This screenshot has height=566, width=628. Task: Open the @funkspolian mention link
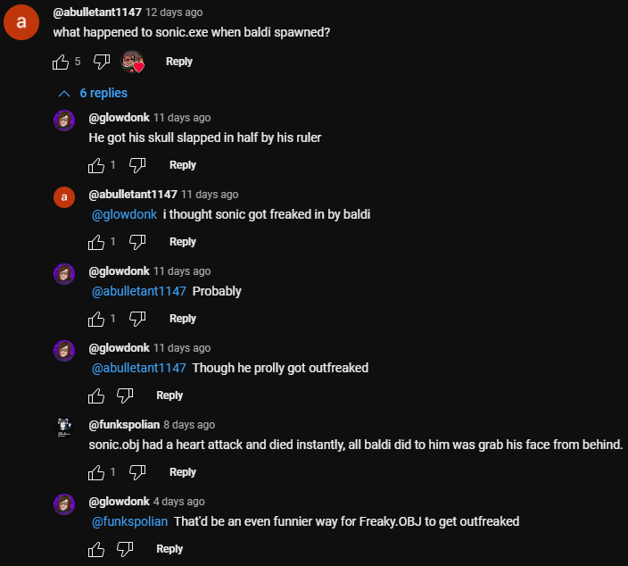tap(130, 521)
